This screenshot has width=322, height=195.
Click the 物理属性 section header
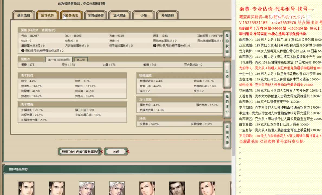pyautogui.click(x=180, y=75)
